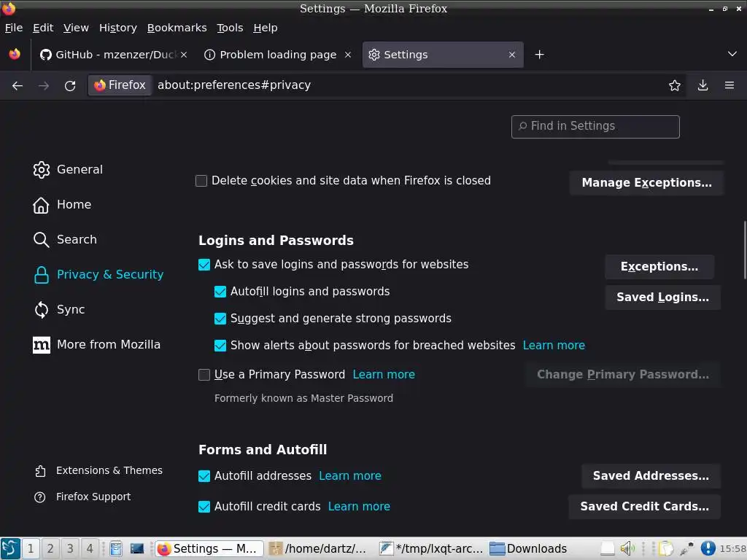Click the Manage Exceptions button
Viewport: 747px width, 560px height.
point(646,183)
